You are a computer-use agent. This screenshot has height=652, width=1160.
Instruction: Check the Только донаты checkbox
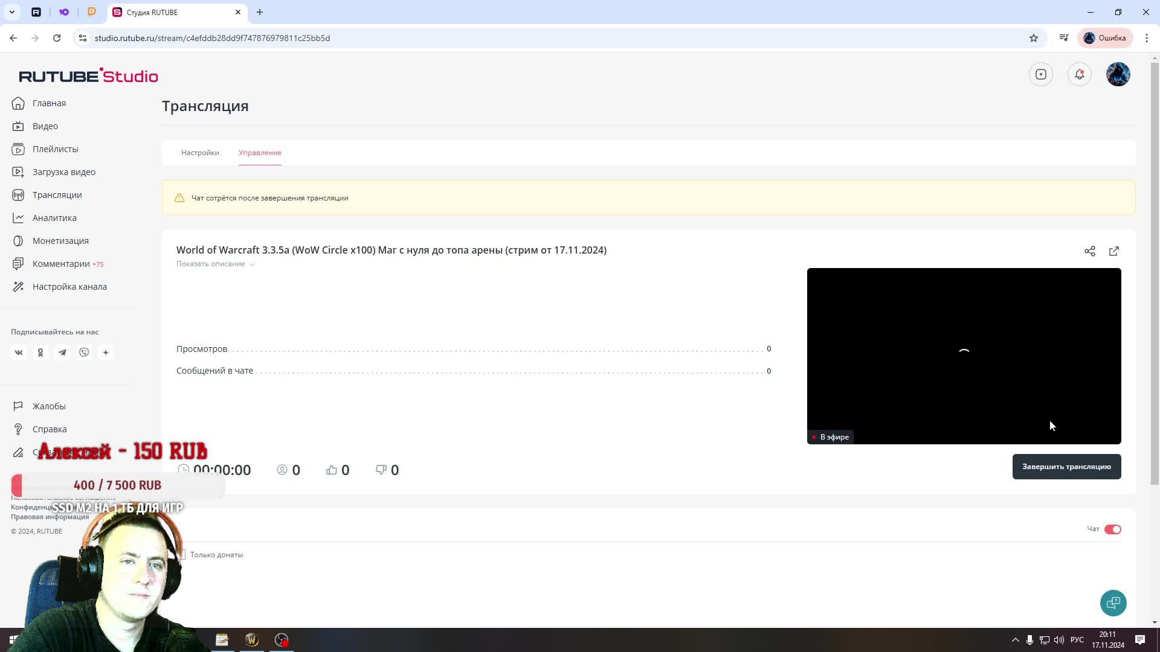(x=182, y=555)
